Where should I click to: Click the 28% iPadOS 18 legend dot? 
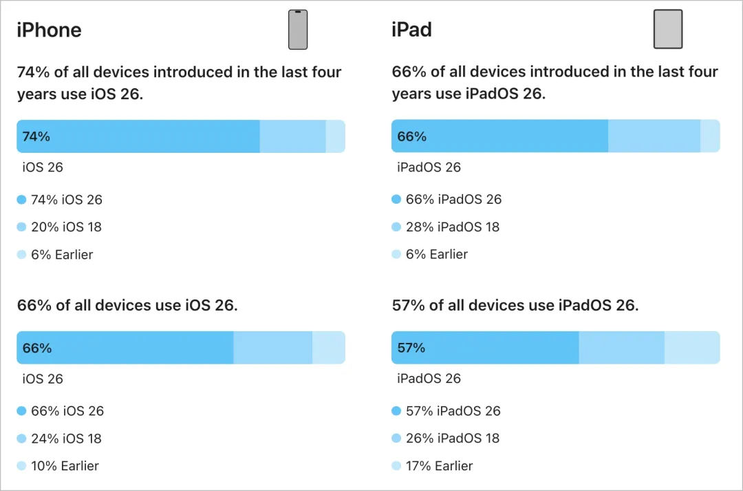396,227
